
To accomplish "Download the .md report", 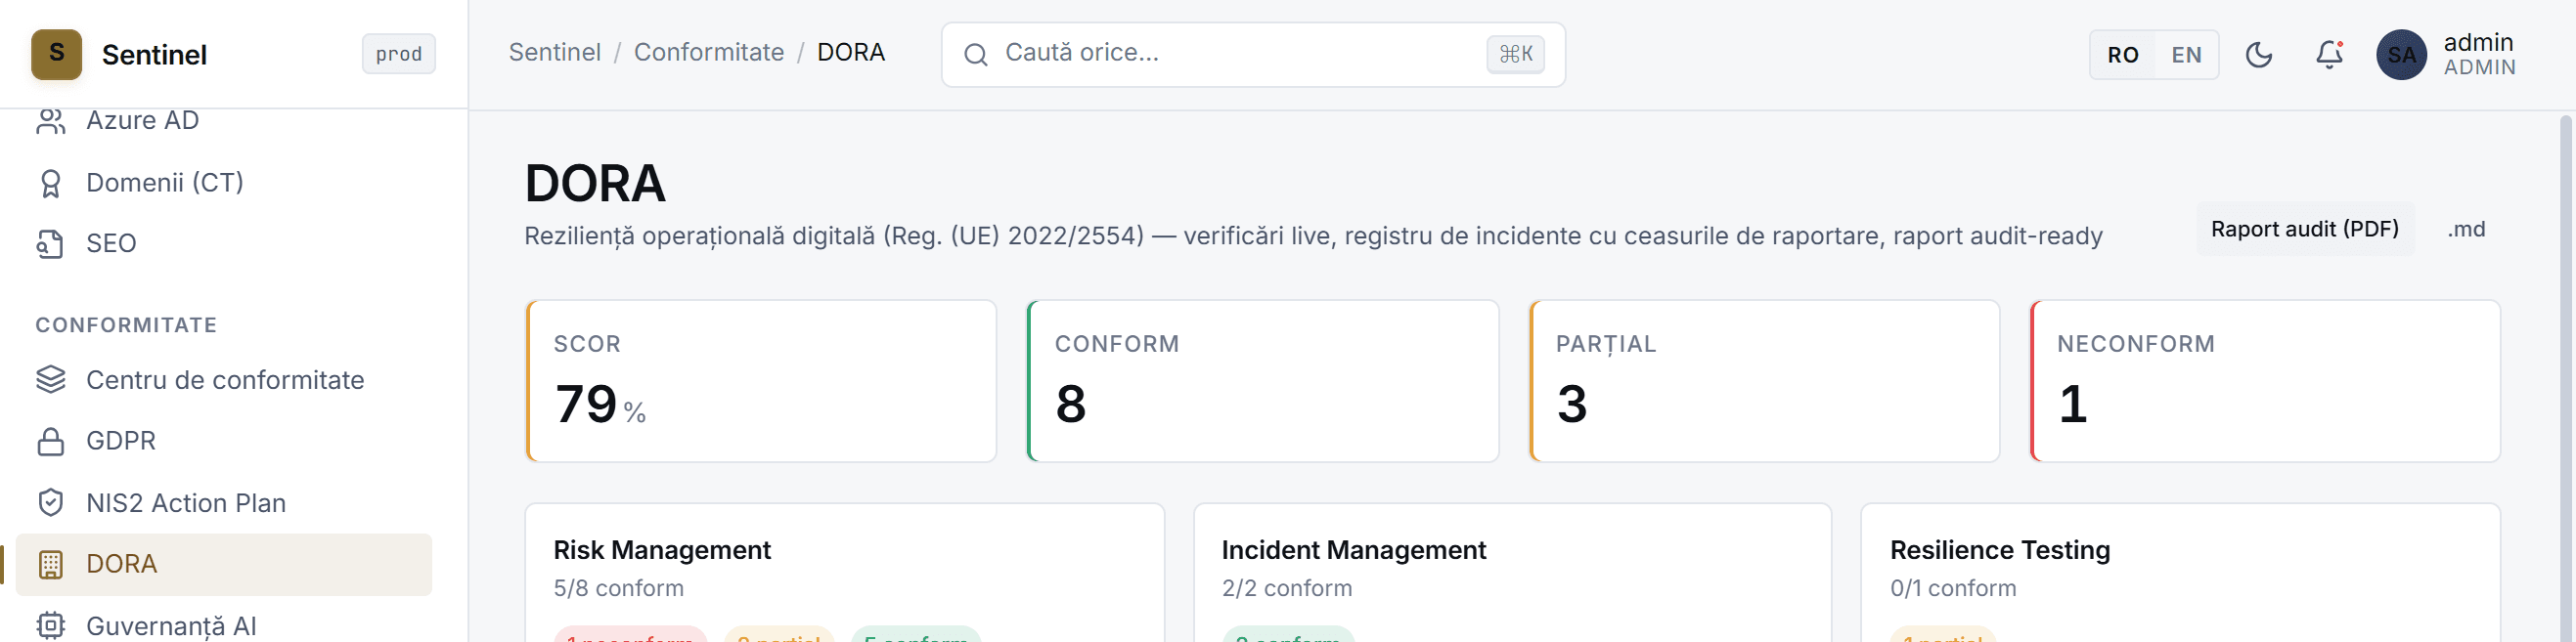I will pos(2466,230).
